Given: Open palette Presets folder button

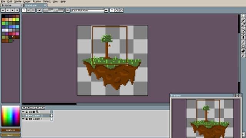Looking at the screenshot, I should pyautogui.click(x=12, y=10).
